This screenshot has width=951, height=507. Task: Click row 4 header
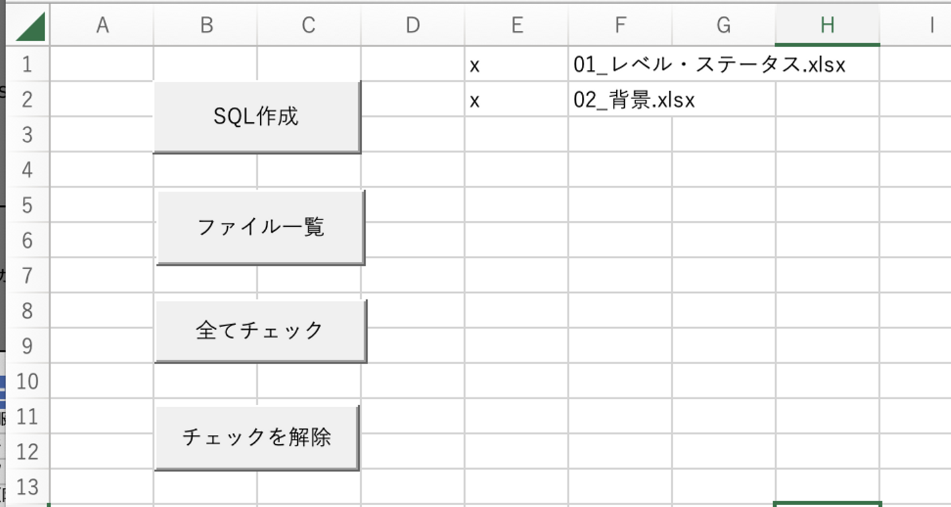[27, 170]
